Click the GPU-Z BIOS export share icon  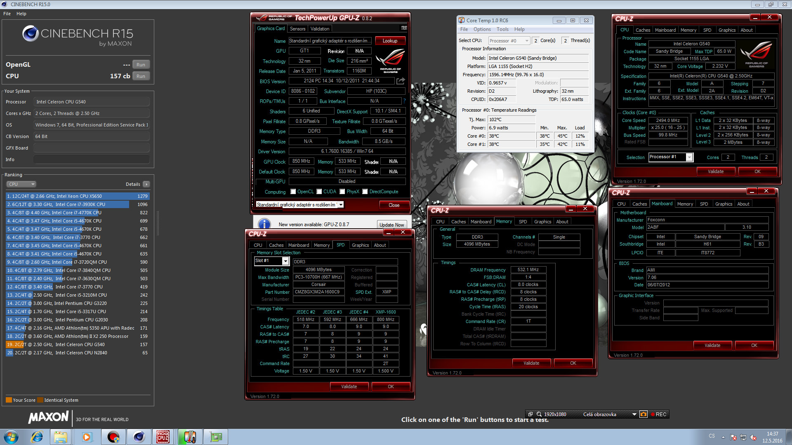coord(401,81)
